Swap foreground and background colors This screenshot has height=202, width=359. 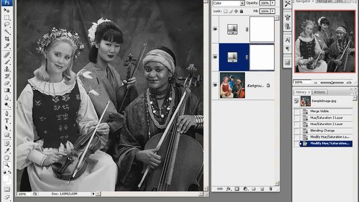(10, 172)
